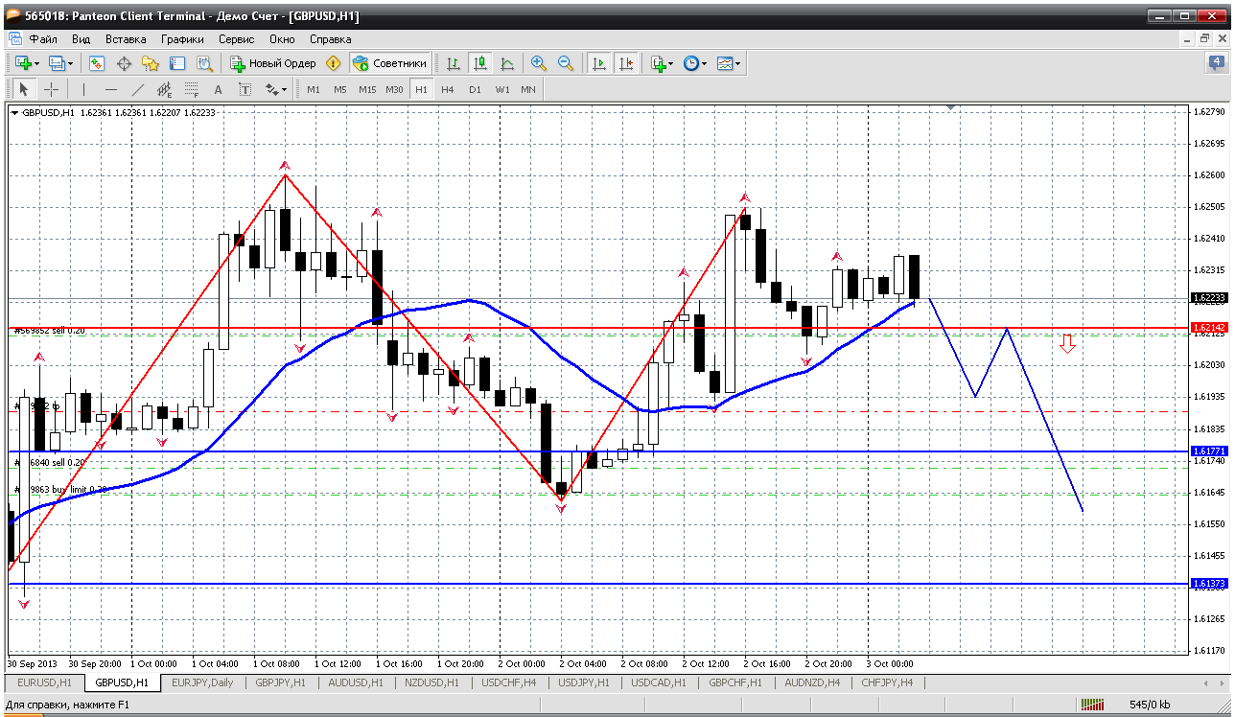Zoom out of the chart
This screenshot has height=717, width=1235.
pyautogui.click(x=566, y=63)
